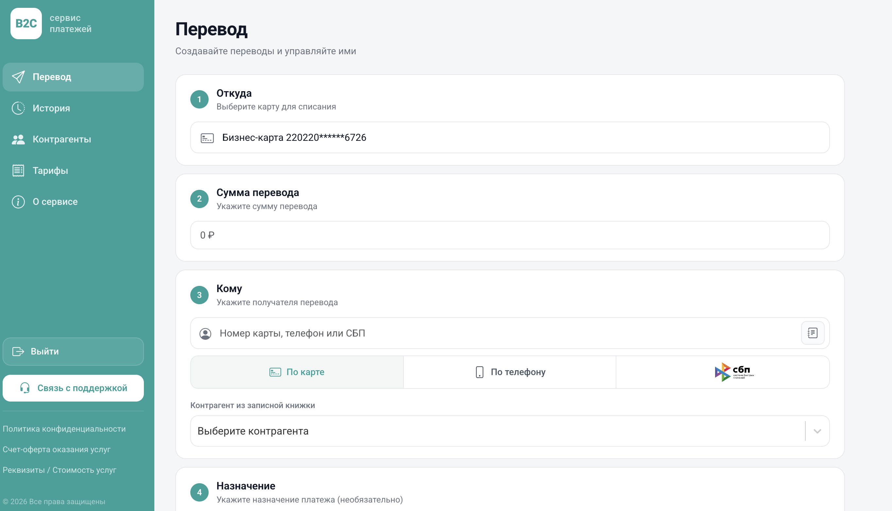Click the paper plane icon next to Перевод
The image size is (892, 511).
(18, 77)
